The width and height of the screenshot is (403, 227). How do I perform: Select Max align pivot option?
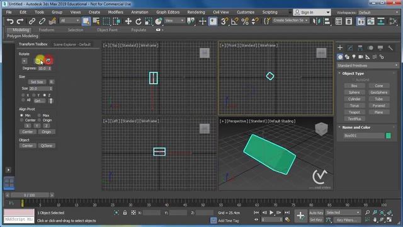click(x=39, y=115)
